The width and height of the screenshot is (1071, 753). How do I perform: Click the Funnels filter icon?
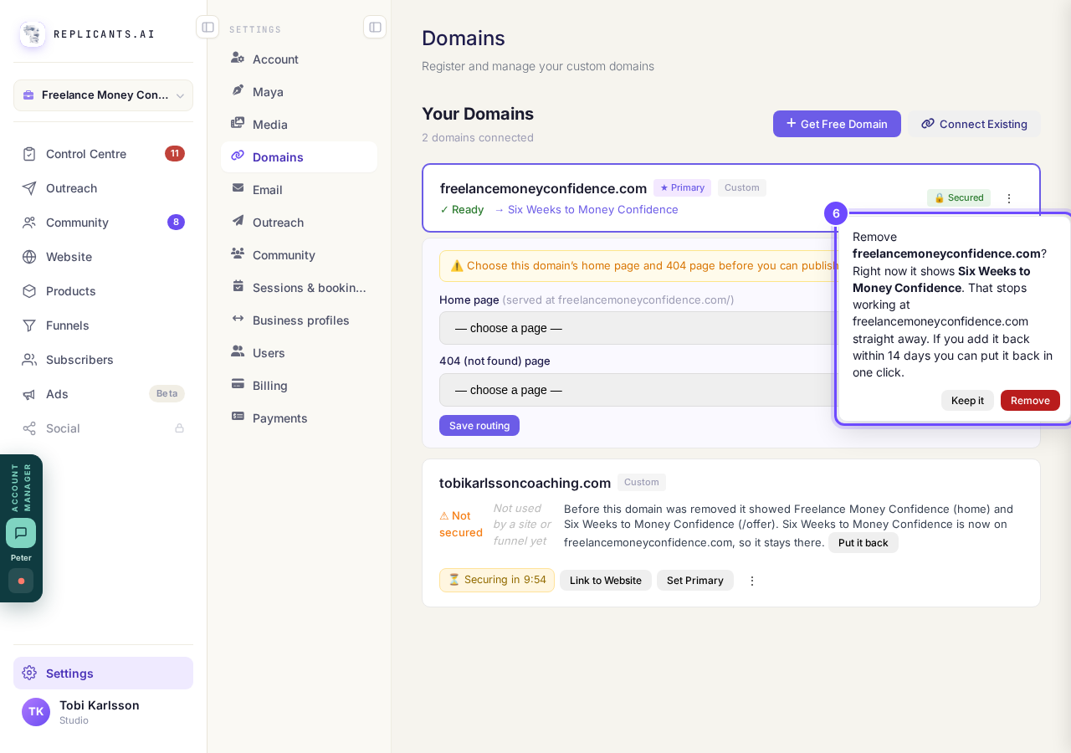point(29,325)
